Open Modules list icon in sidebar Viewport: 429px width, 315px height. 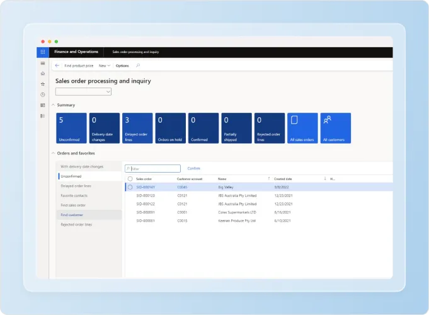tap(43, 116)
